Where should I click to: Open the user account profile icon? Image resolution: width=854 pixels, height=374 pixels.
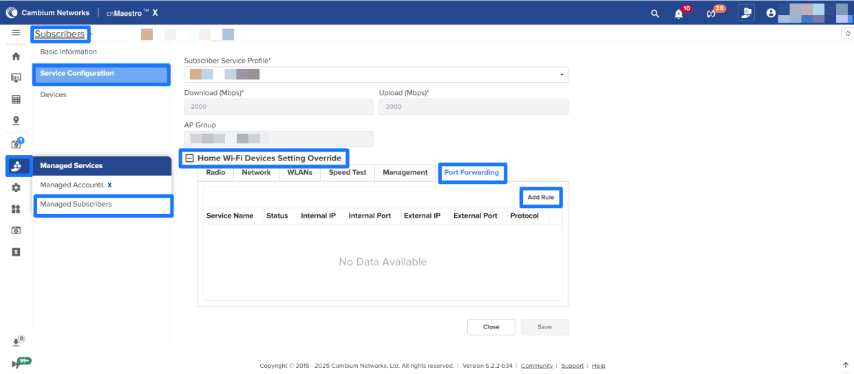771,13
